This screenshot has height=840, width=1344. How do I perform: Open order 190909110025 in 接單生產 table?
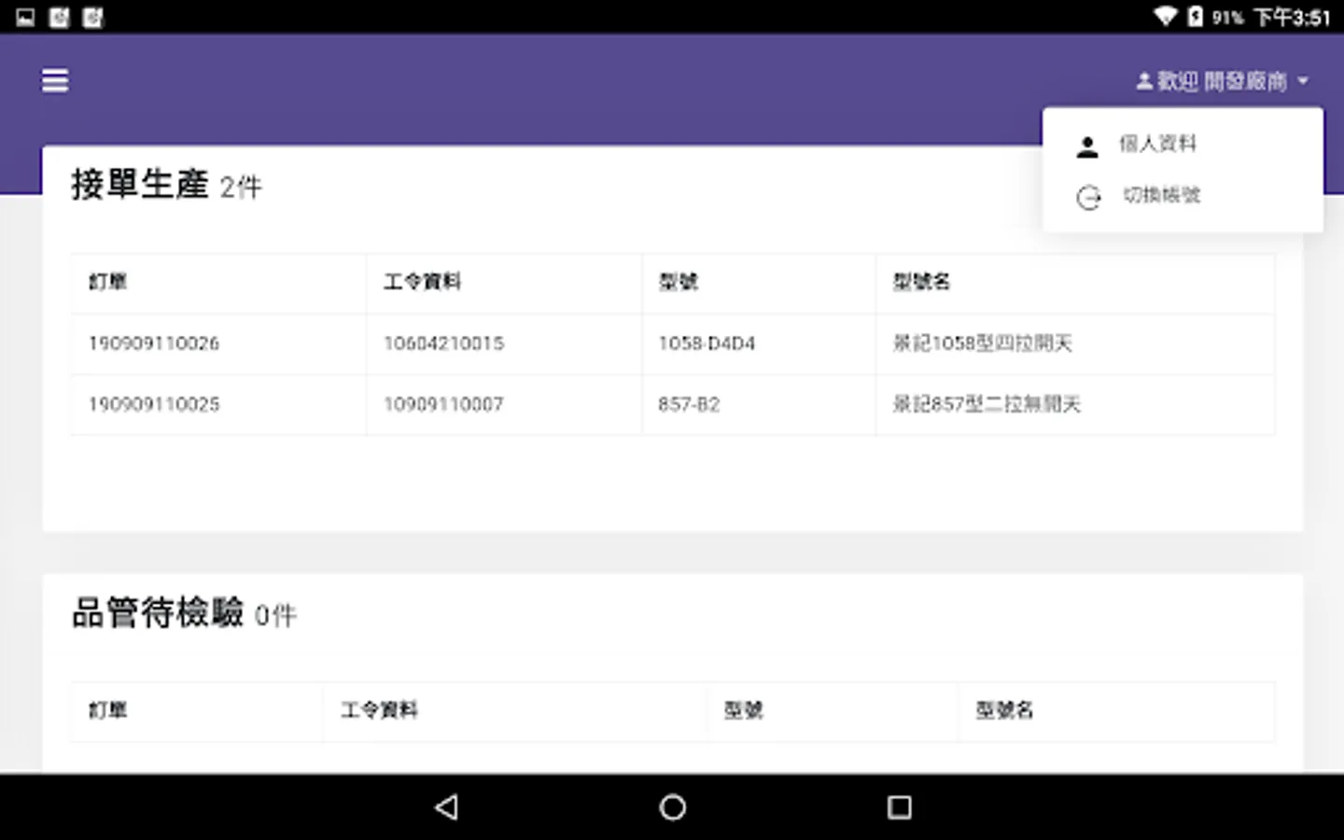(x=153, y=404)
